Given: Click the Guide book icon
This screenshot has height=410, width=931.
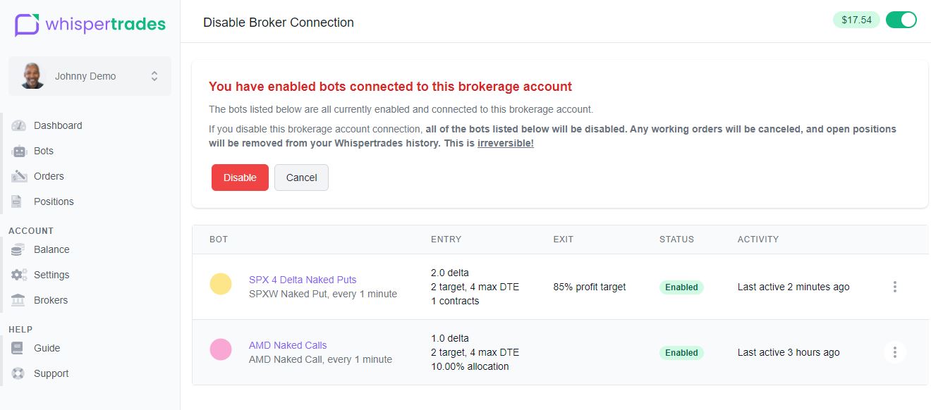Looking at the screenshot, I should [18, 348].
